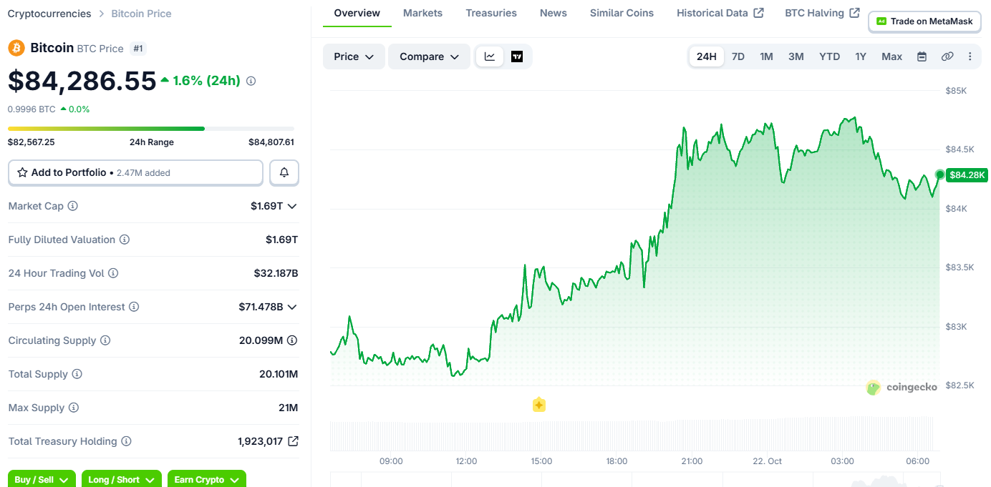
Task: Expand the Market Cap chevron
Action: [x=291, y=206]
